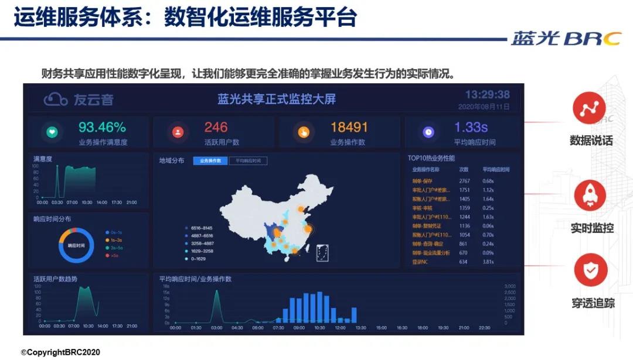Click the 6516-8145 map legend range
This screenshot has height=360, width=633.
click(199, 228)
